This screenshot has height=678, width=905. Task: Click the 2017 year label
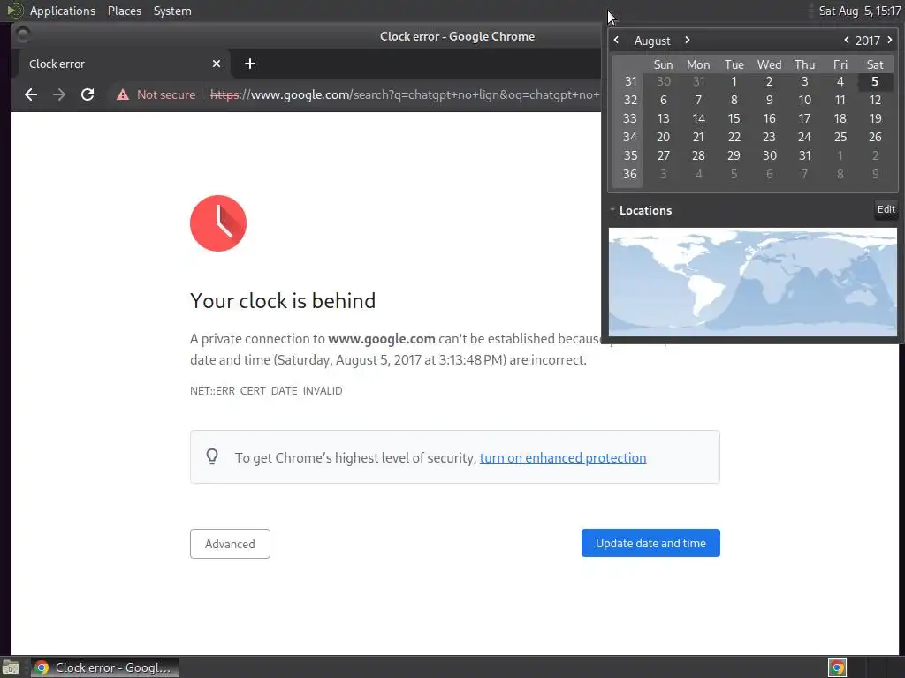pyautogui.click(x=868, y=41)
